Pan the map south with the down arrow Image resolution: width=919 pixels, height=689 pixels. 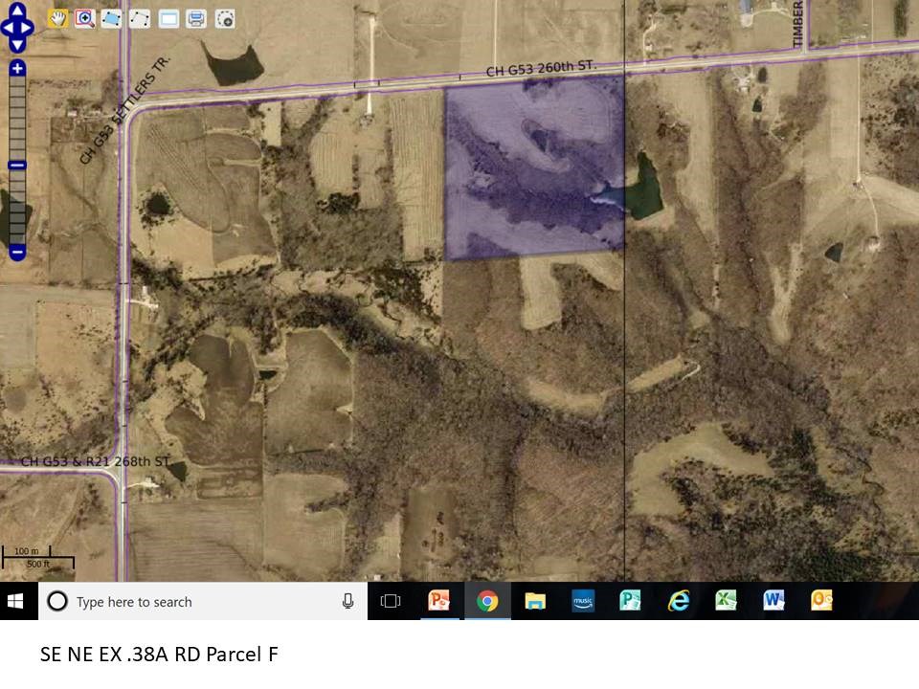point(17,43)
